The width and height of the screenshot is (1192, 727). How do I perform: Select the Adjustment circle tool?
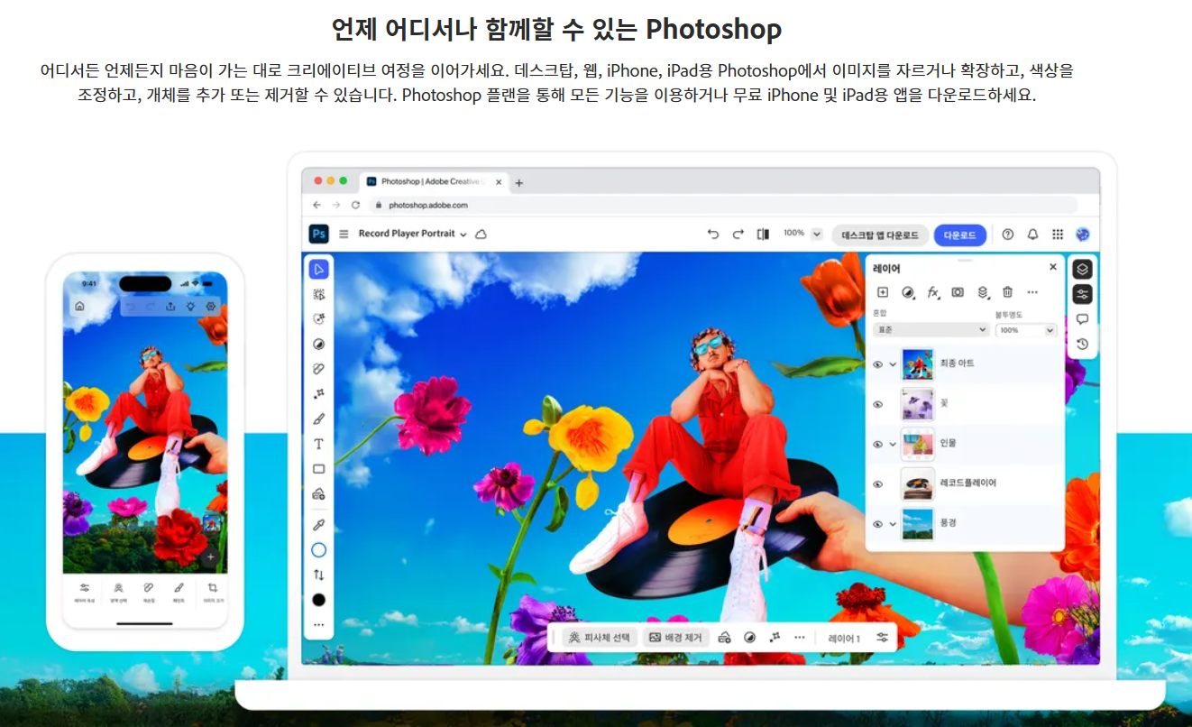point(318,344)
